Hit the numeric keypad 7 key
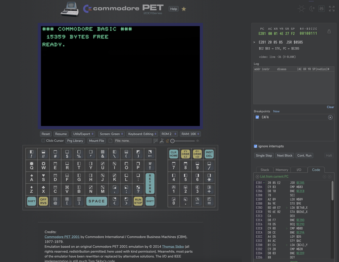Image resolution: width=339 pixels, height=262 pixels. (174, 166)
